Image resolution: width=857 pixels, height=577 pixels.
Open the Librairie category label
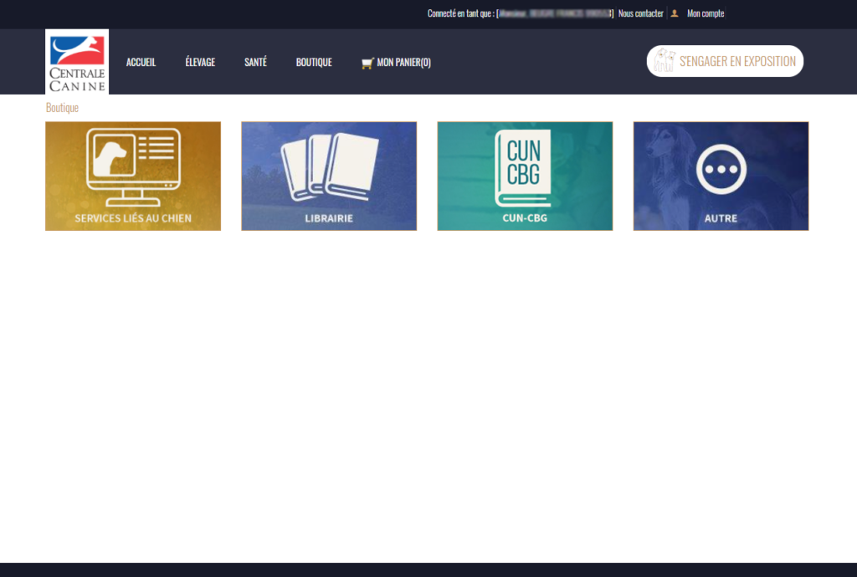329,218
